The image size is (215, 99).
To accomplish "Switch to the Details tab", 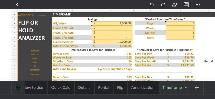I will point(84,87).
